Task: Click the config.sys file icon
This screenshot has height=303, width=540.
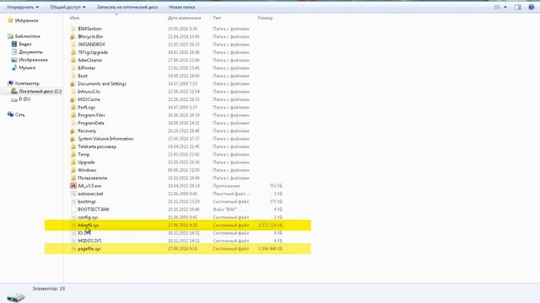Action: (x=73, y=217)
